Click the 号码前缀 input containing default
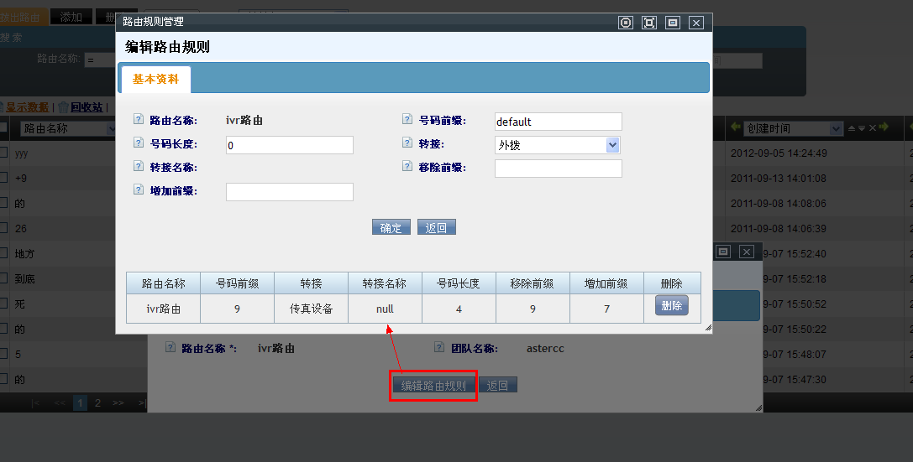The height and width of the screenshot is (462, 913). tap(558, 122)
